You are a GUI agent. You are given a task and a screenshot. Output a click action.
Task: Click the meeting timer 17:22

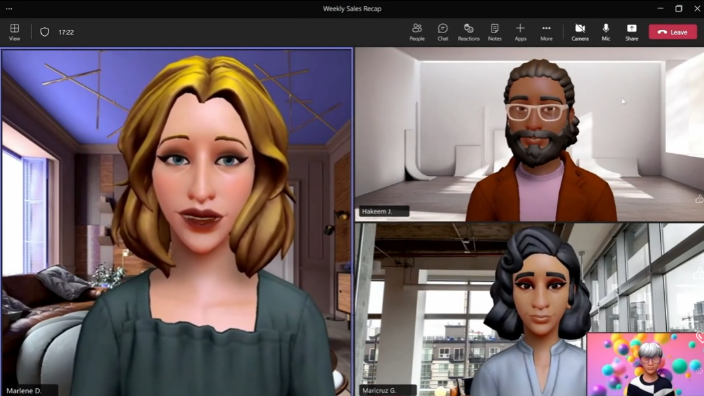66,32
